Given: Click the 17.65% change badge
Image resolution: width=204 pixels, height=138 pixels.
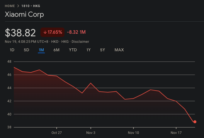Looking at the screenshot, I should coord(52,32).
